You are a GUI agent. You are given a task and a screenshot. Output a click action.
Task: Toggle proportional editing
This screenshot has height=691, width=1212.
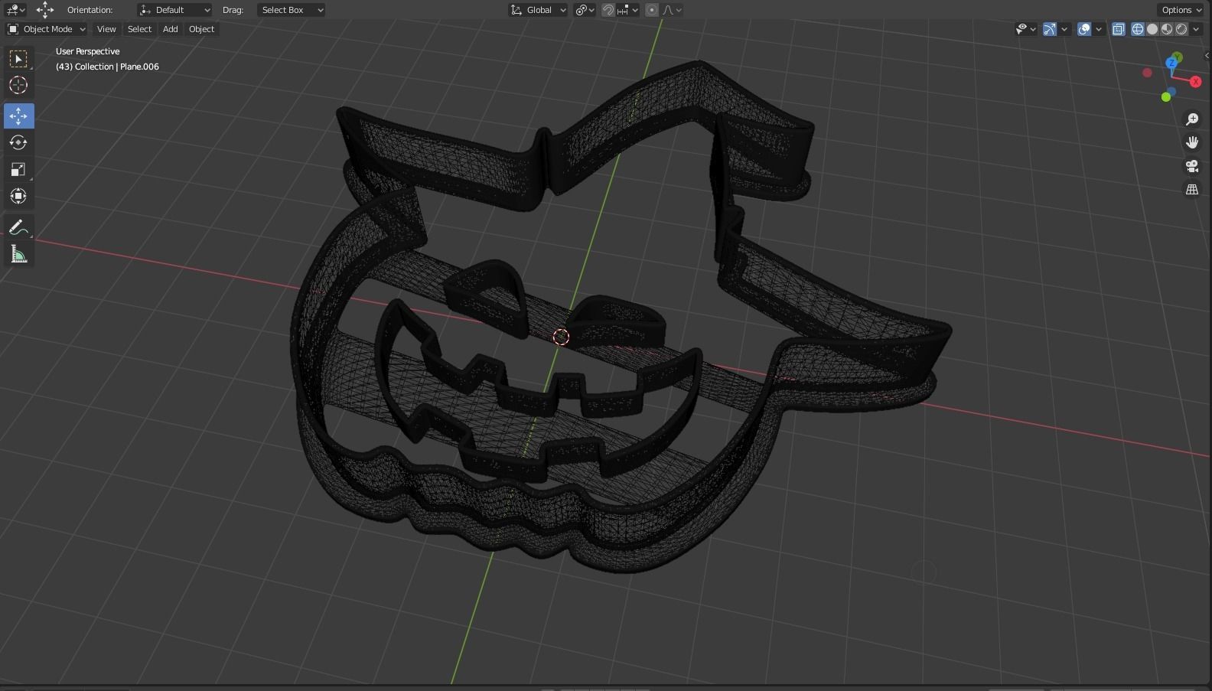652,10
